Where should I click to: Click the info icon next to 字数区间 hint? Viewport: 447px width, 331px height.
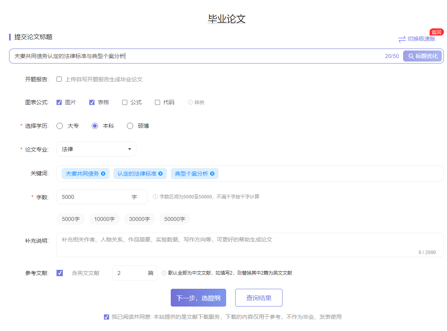point(155,196)
